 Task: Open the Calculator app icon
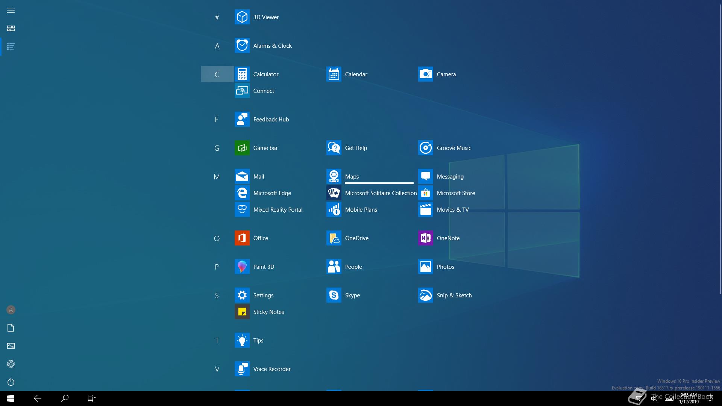tap(242, 74)
